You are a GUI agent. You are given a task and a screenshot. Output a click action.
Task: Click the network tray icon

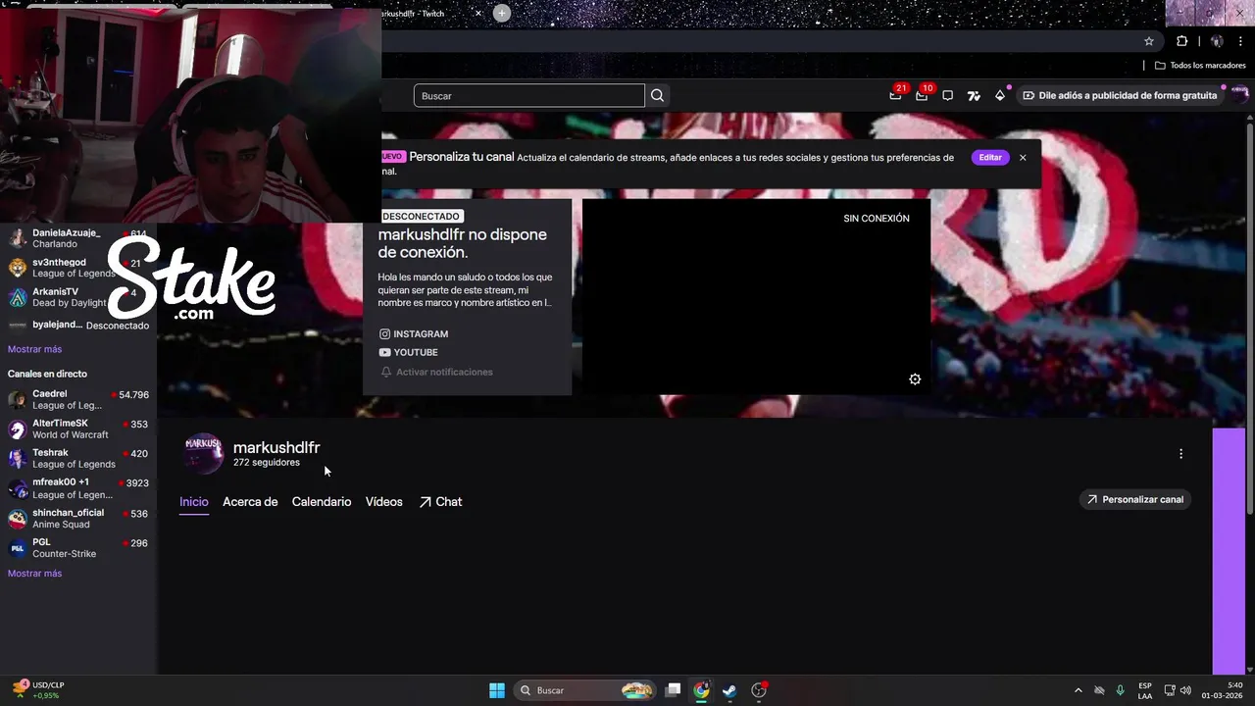coord(1170,690)
